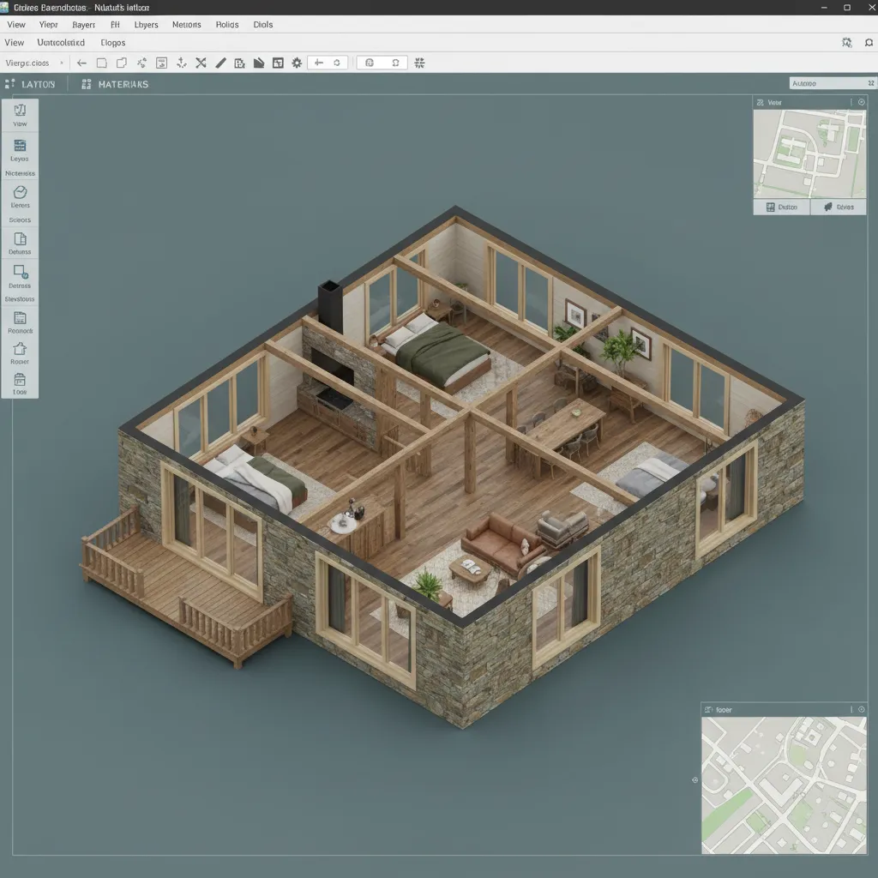Open the Reports panel from the sidebar

pos(19,322)
